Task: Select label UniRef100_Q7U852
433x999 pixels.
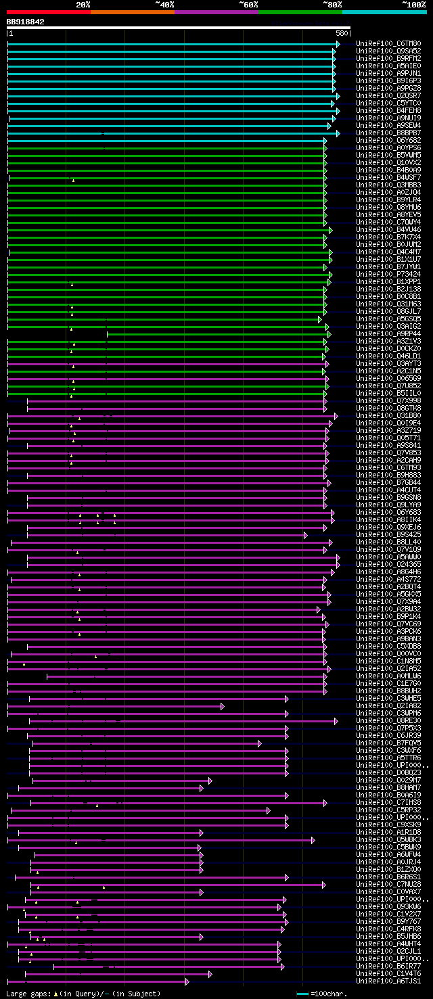Action: click(x=388, y=386)
